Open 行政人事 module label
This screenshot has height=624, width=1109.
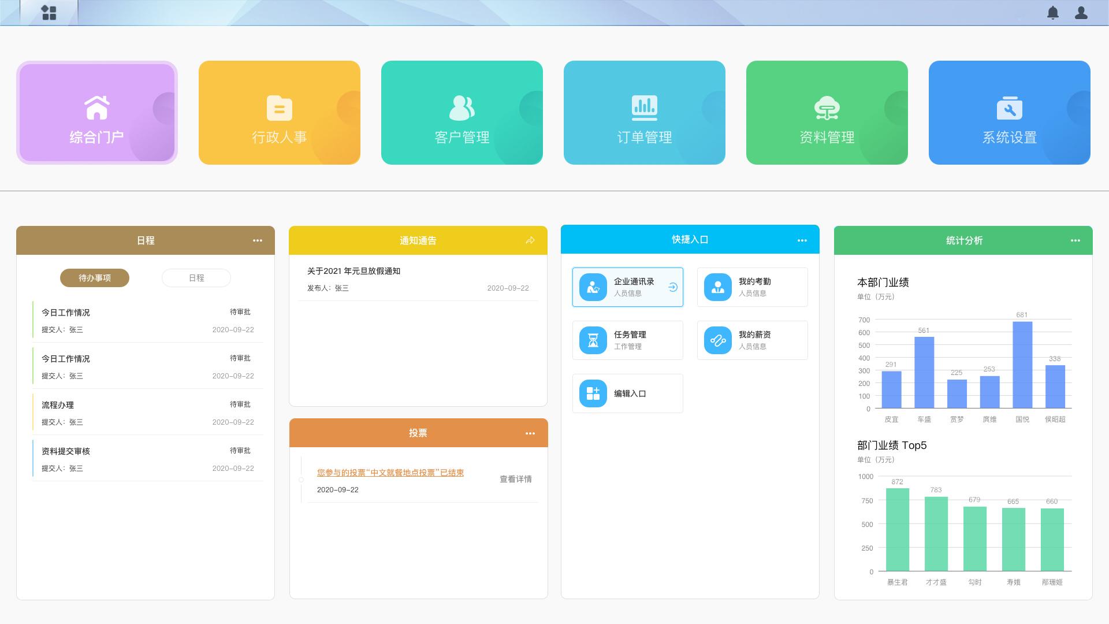tap(280, 138)
